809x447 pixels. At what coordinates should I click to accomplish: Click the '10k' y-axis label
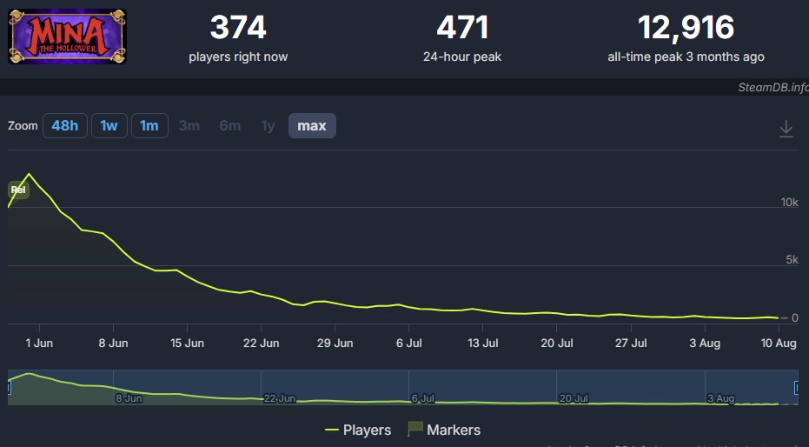[x=789, y=203]
